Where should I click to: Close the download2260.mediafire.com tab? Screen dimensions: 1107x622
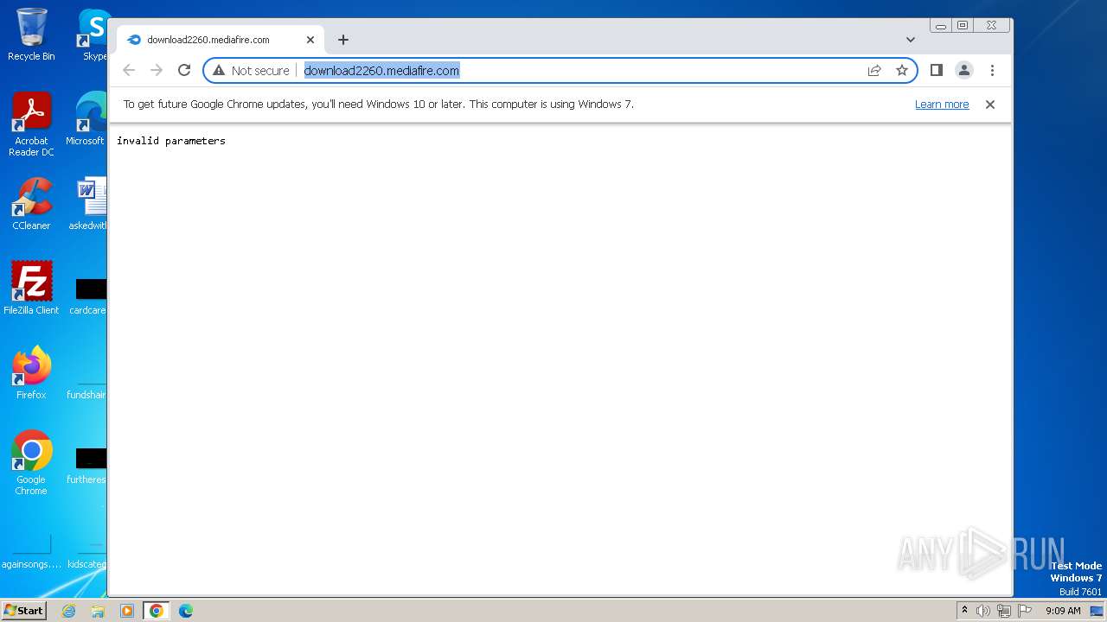(x=310, y=40)
